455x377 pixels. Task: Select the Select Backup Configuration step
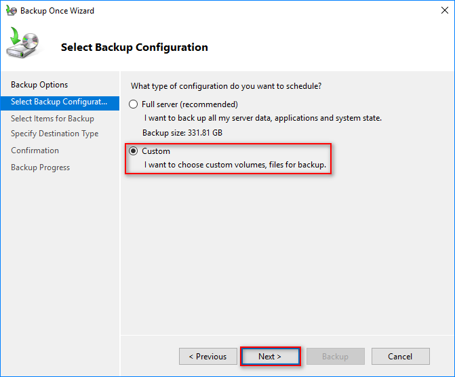(x=60, y=102)
